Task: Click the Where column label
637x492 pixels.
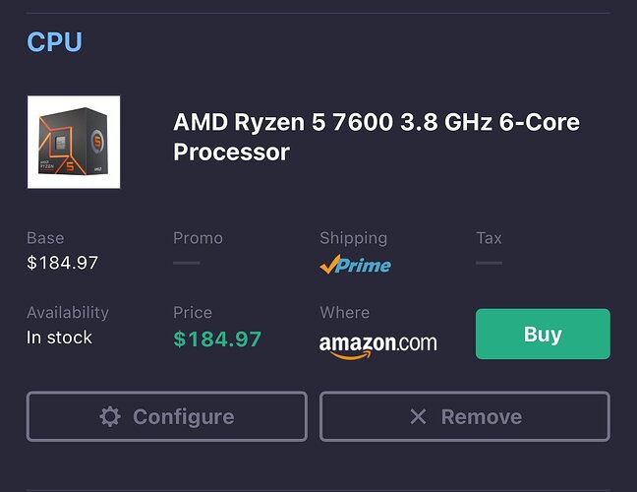Action: (344, 313)
